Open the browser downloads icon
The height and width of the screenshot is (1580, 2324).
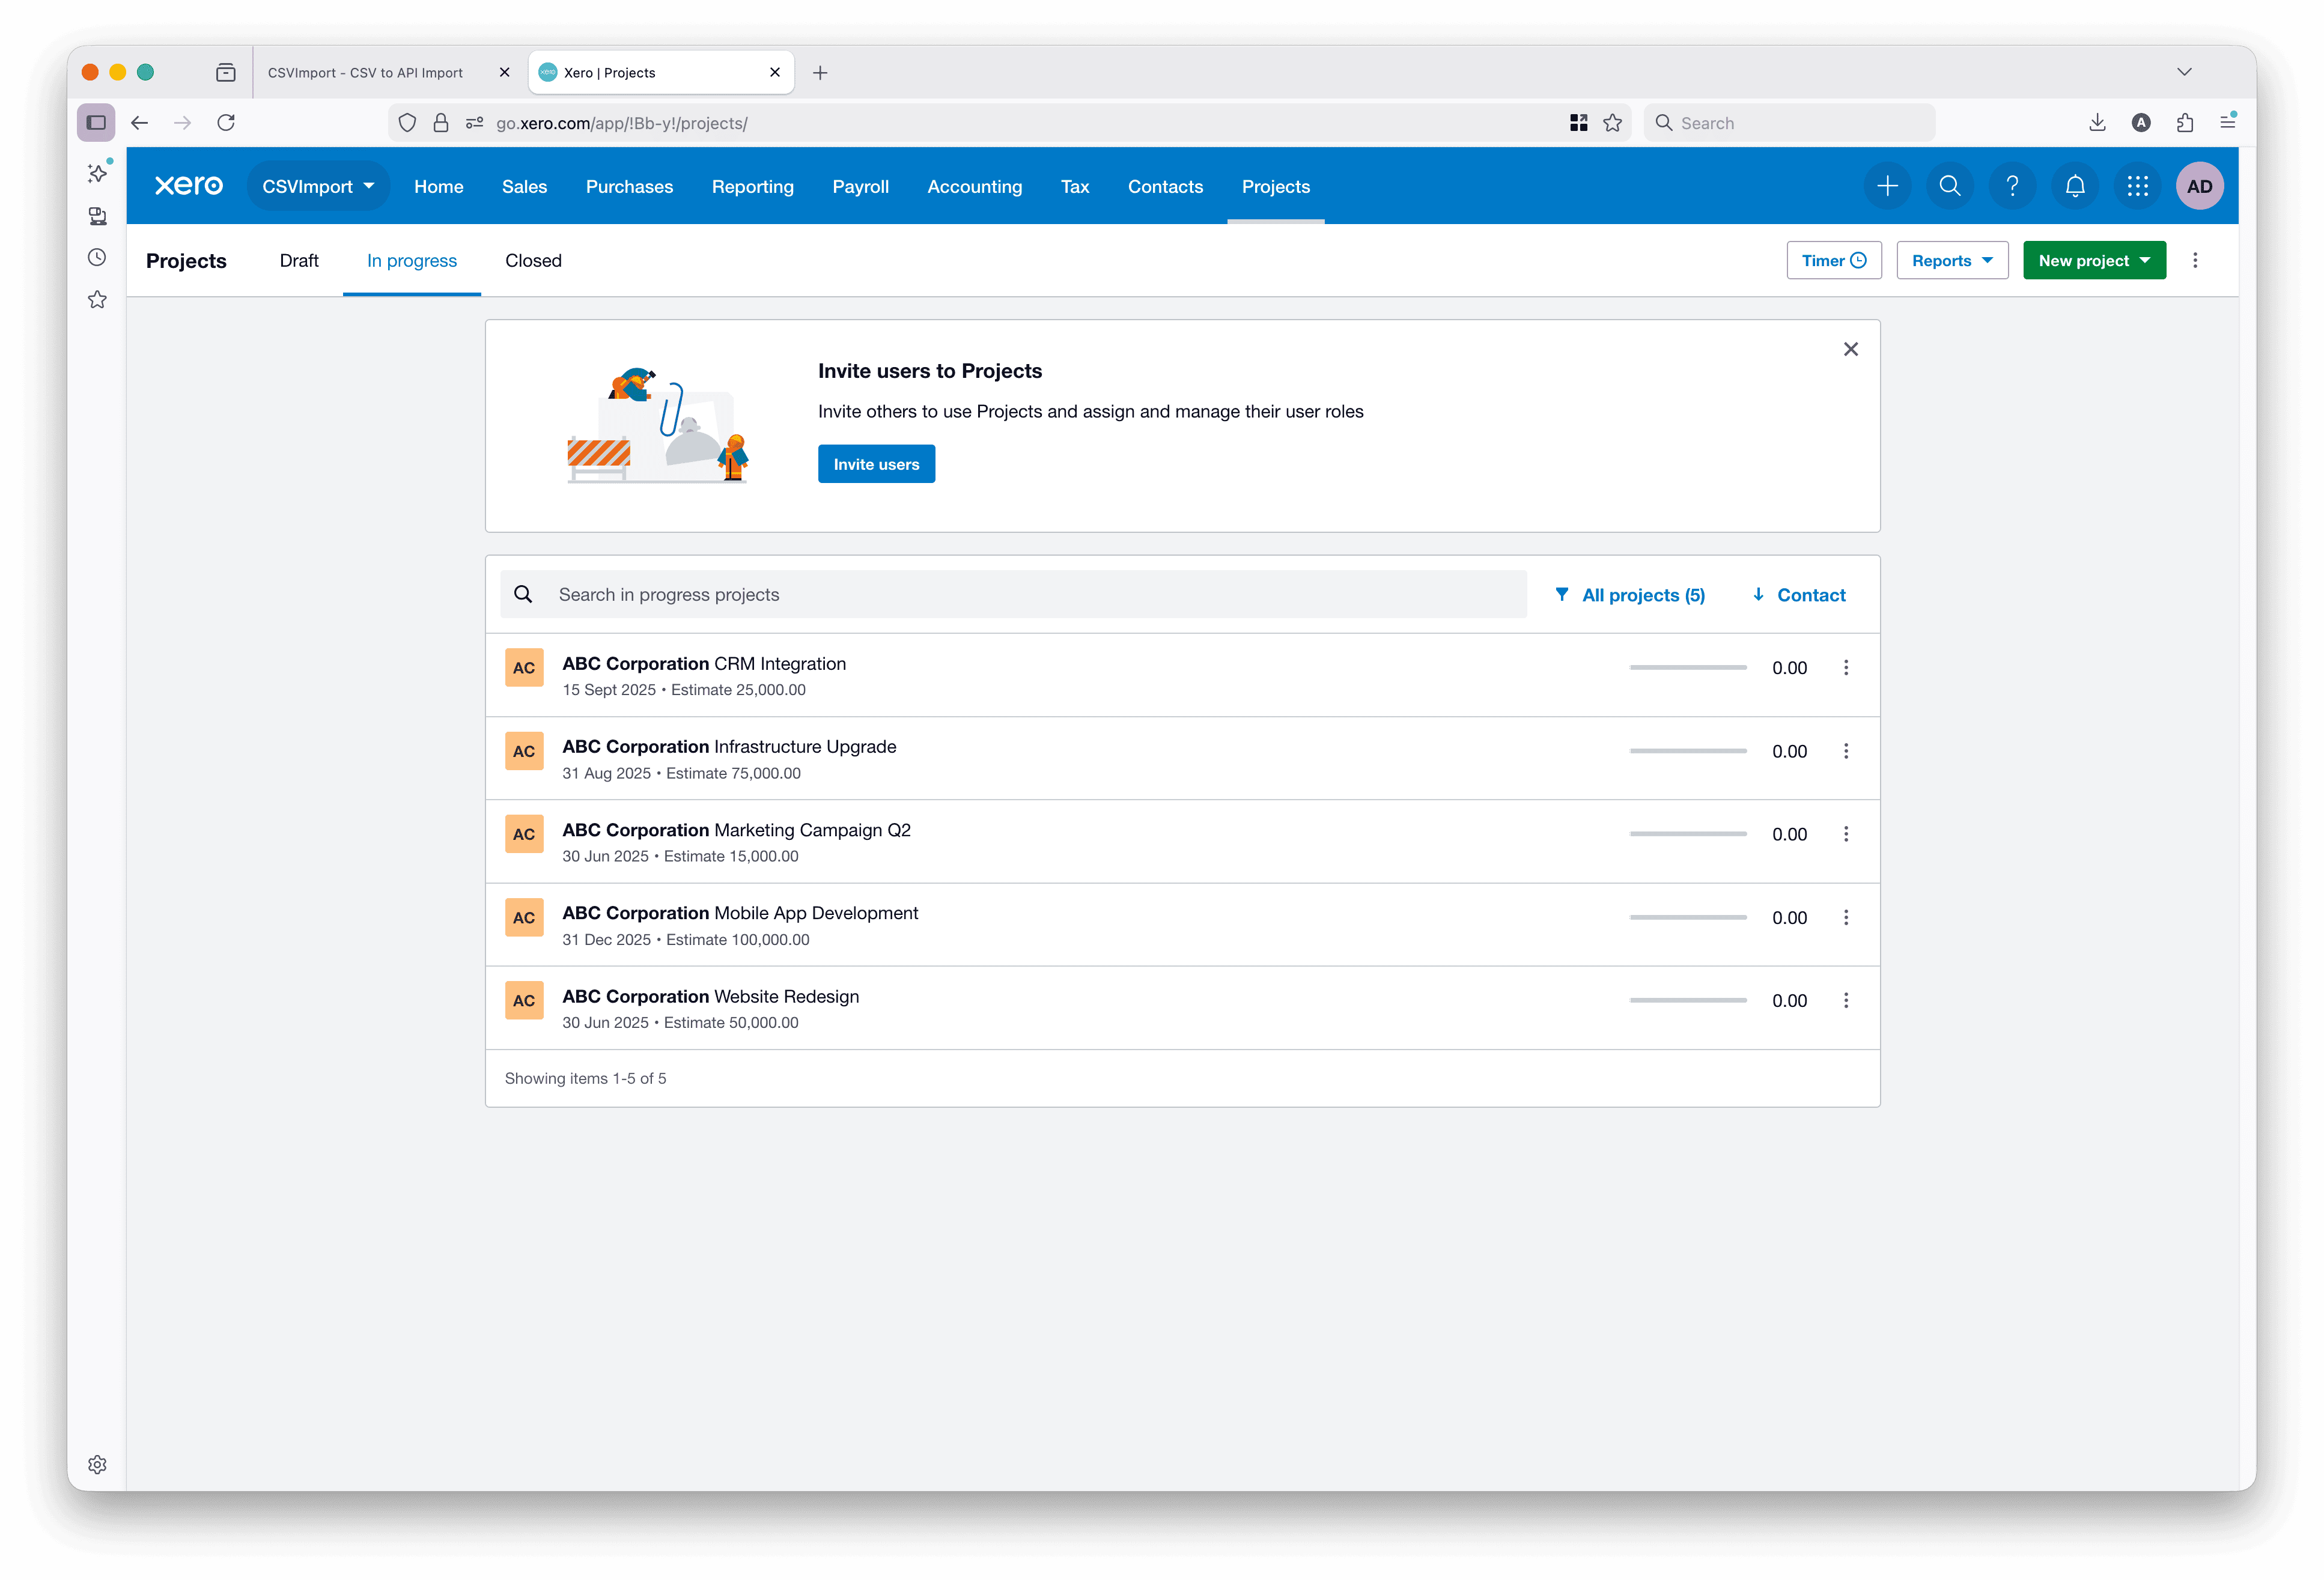pos(2097,122)
